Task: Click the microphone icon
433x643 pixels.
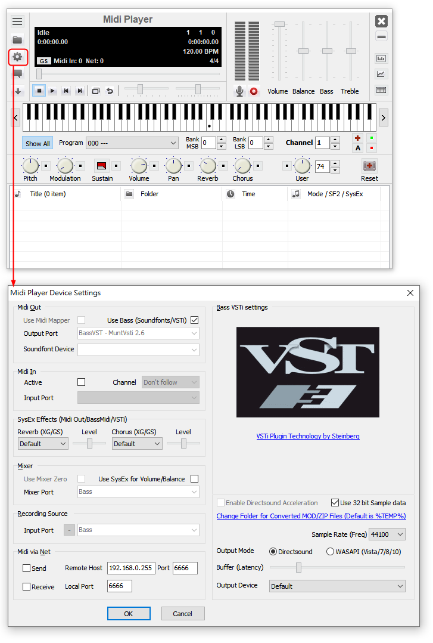Action: pyautogui.click(x=239, y=91)
